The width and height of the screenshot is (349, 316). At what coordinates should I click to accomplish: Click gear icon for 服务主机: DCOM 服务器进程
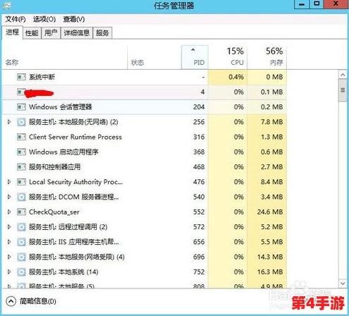21,197
